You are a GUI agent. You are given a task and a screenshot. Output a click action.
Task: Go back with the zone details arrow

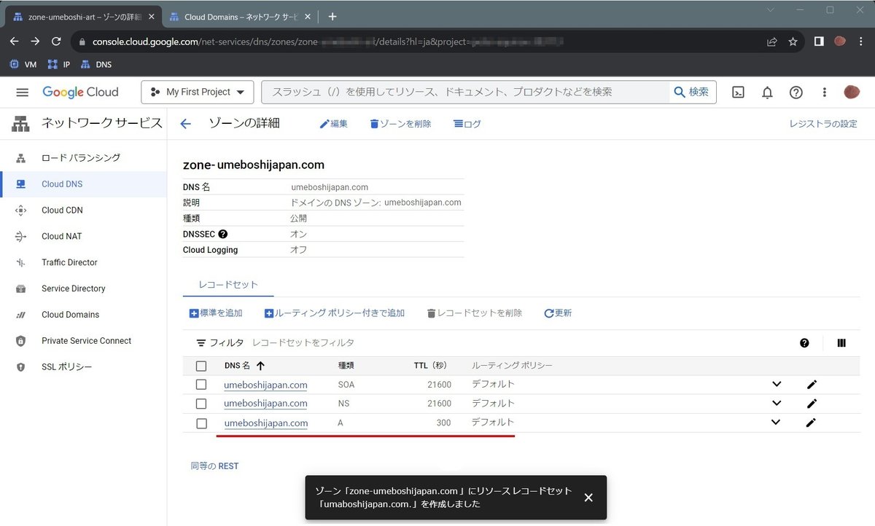pyautogui.click(x=185, y=124)
